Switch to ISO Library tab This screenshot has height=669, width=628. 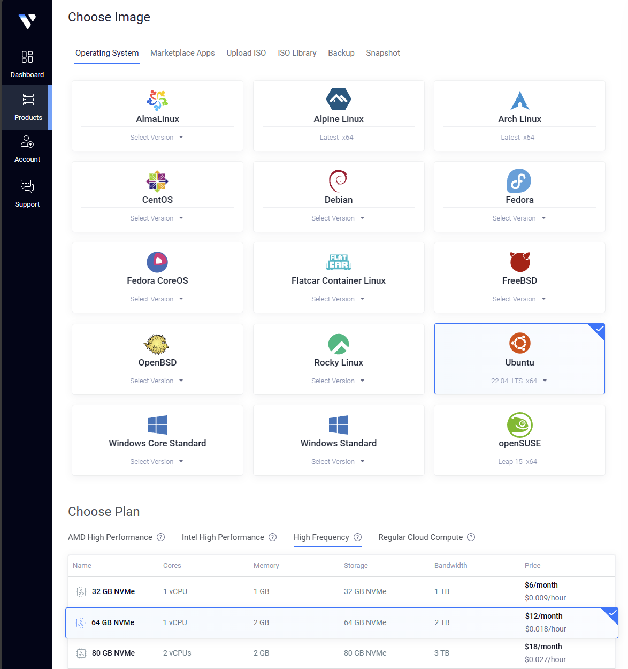[297, 53]
